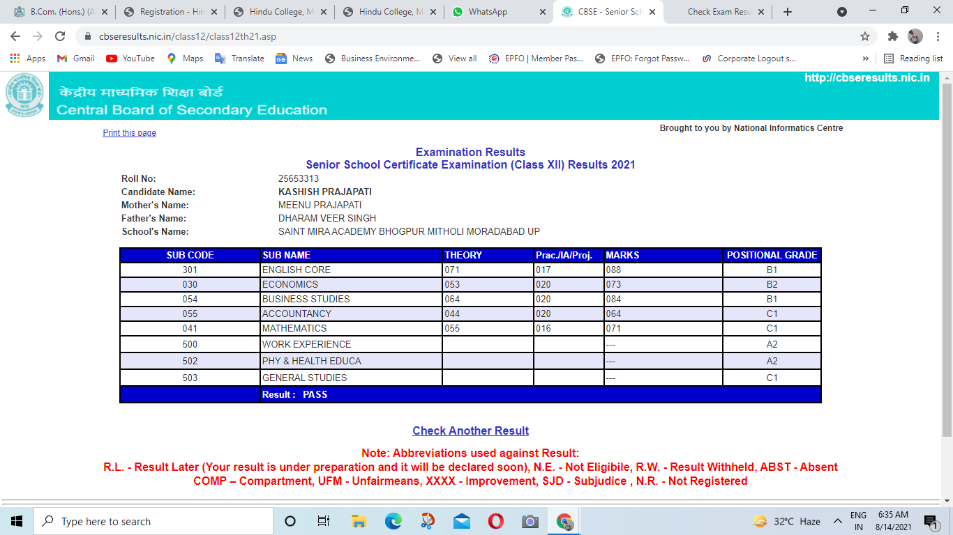Launch Microsoft Edge from the taskbar
The height and width of the screenshot is (535, 953).
393,521
